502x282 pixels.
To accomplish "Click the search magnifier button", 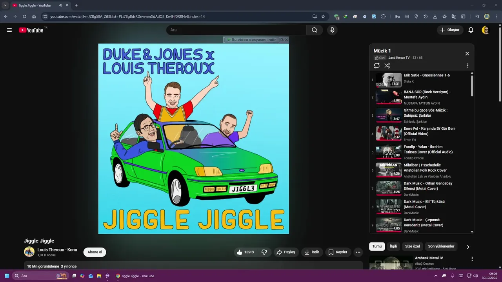I will [315, 30].
